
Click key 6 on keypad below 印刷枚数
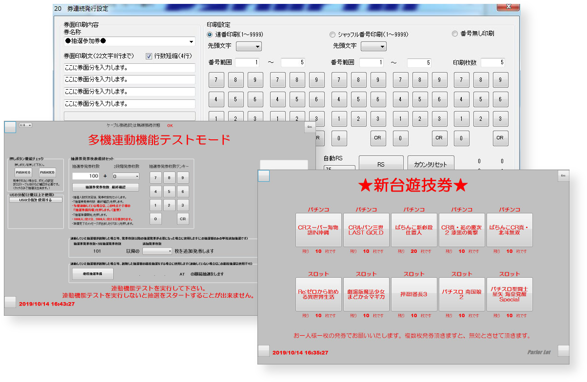tap(500, 99)
